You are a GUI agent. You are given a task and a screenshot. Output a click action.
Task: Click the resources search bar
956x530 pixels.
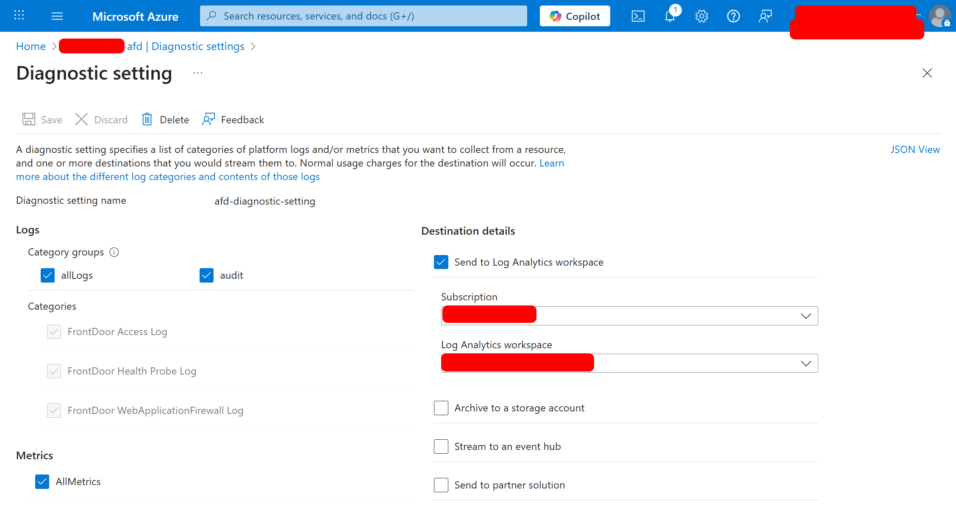[363, 16]
